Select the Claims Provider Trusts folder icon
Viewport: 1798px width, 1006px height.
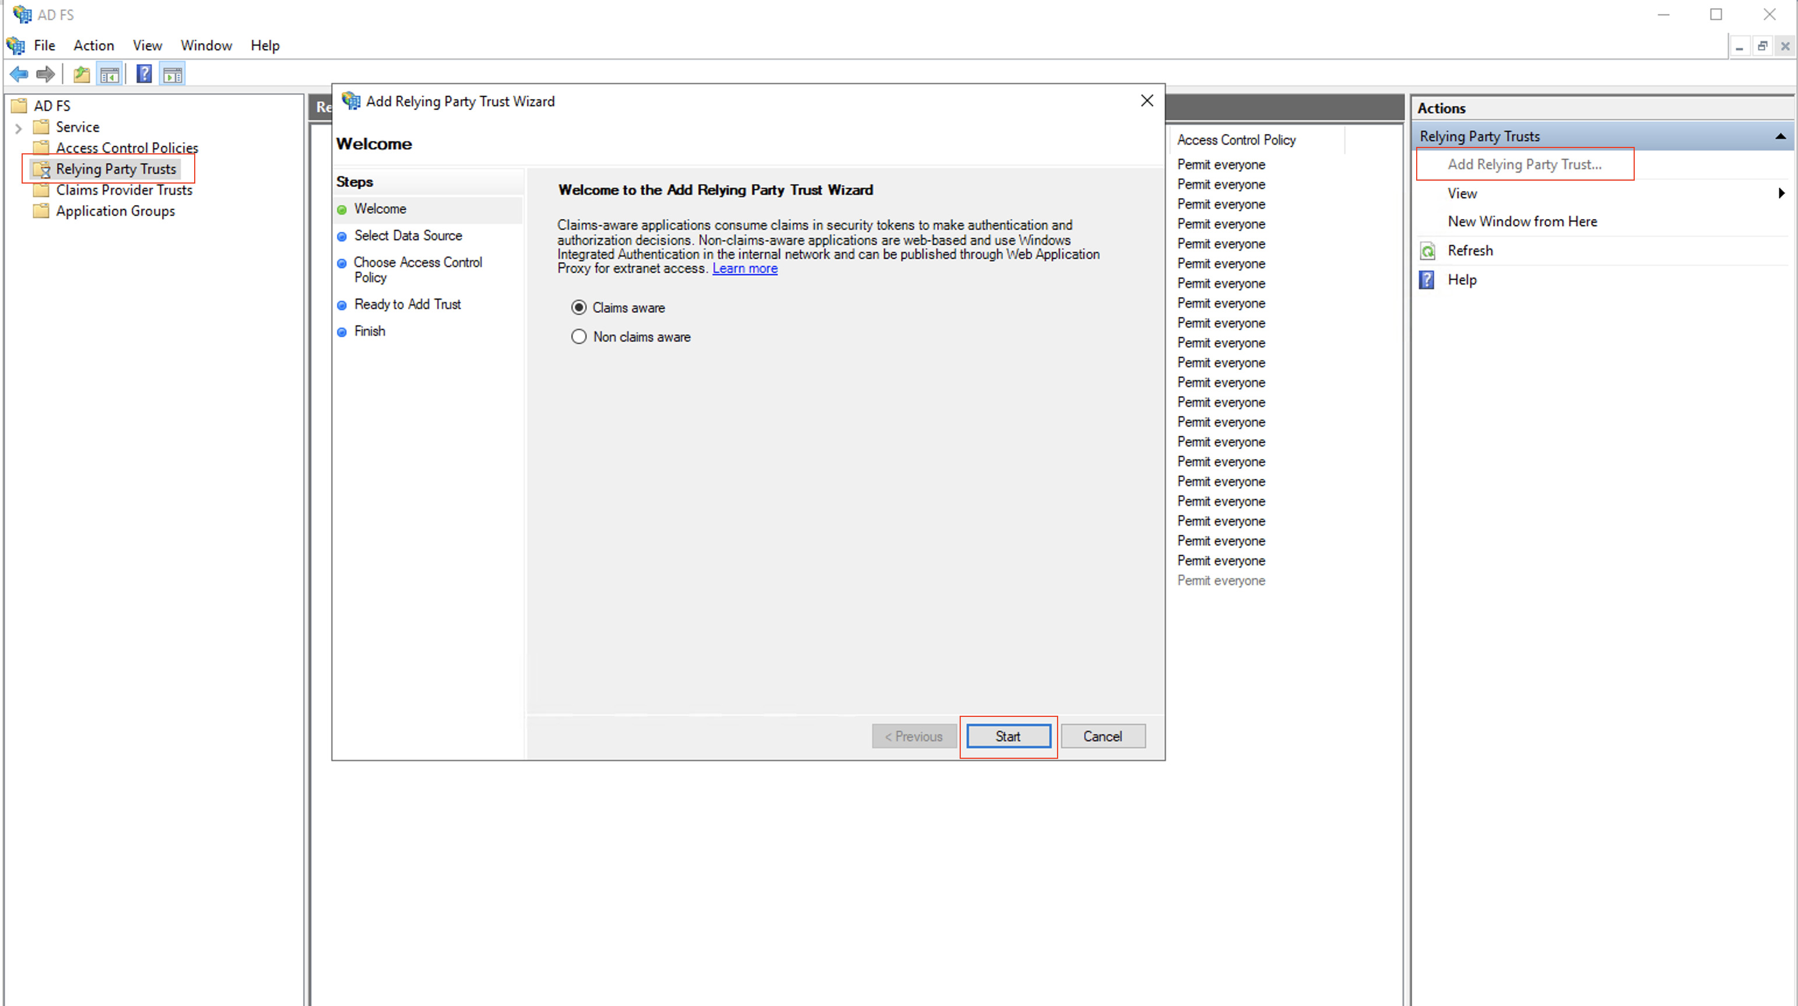pos(41,190)
